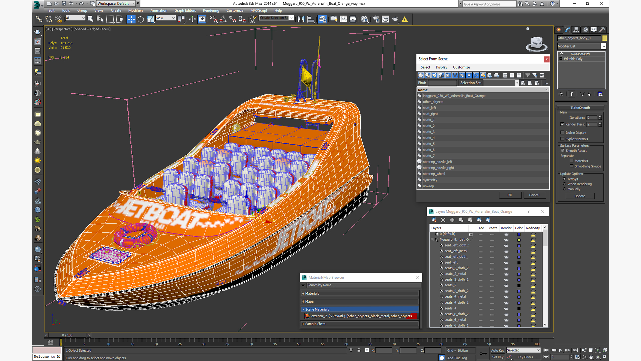Open the Rendering menu
The image size is (641, 361).
(x=211, y=10)
